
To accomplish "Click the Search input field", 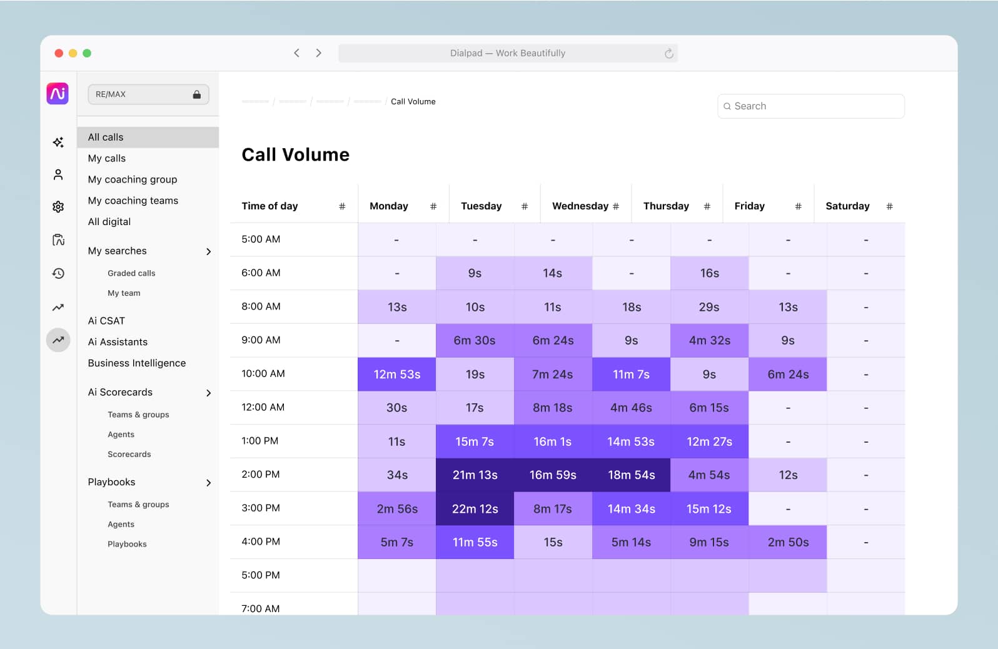I will [810, 106].
